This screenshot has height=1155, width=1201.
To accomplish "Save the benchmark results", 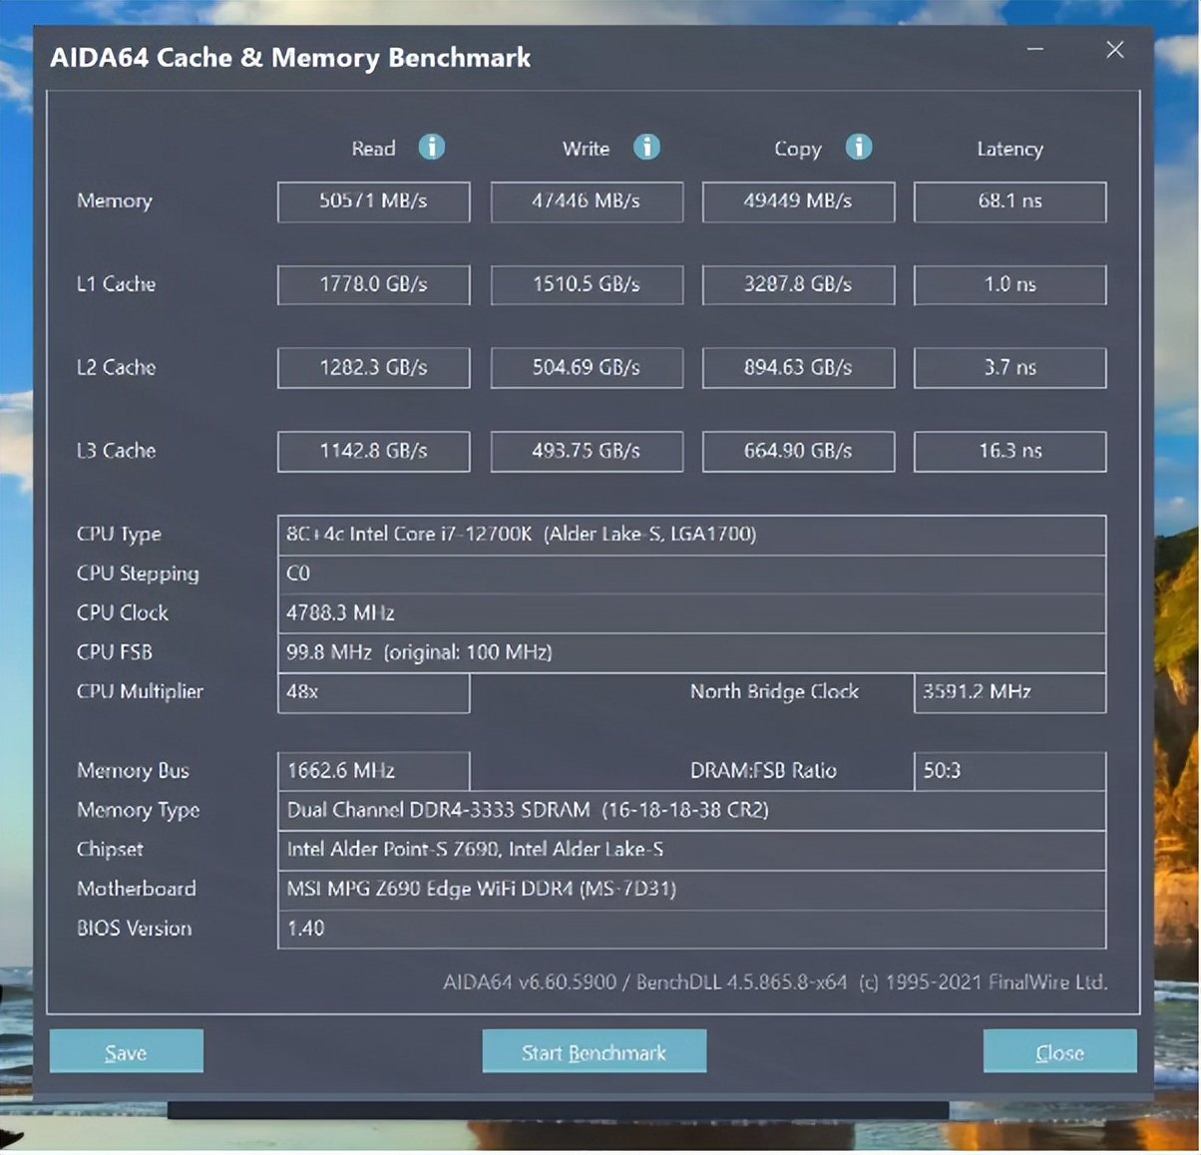I will pyautogui.click(x=126, y=1051).
